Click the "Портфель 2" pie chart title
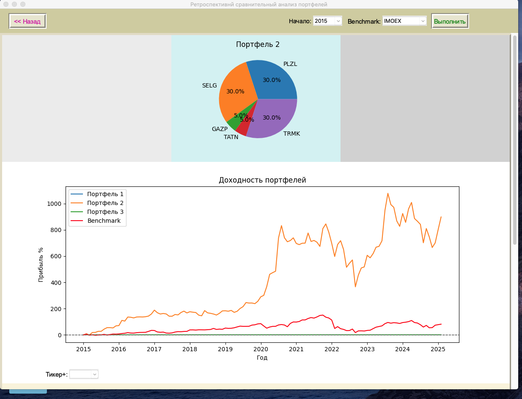 (258, 44)
